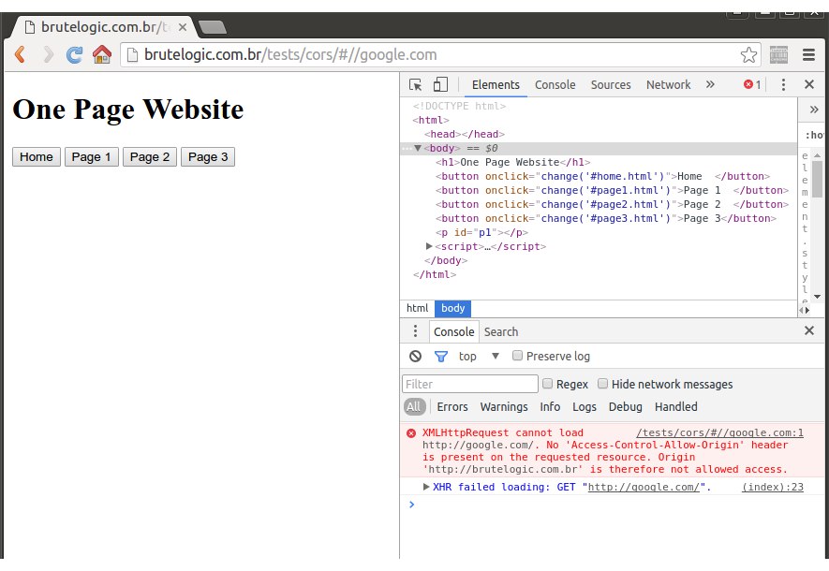The height and width of the screenshot is (571, 829).
Task: Switch to the Elements tab
Action: click(x=496, y=85)
